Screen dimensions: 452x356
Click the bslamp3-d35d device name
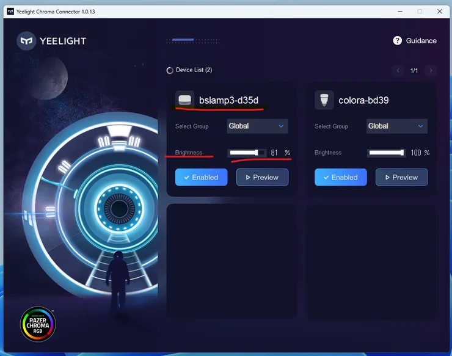click(x=228, y=100)
